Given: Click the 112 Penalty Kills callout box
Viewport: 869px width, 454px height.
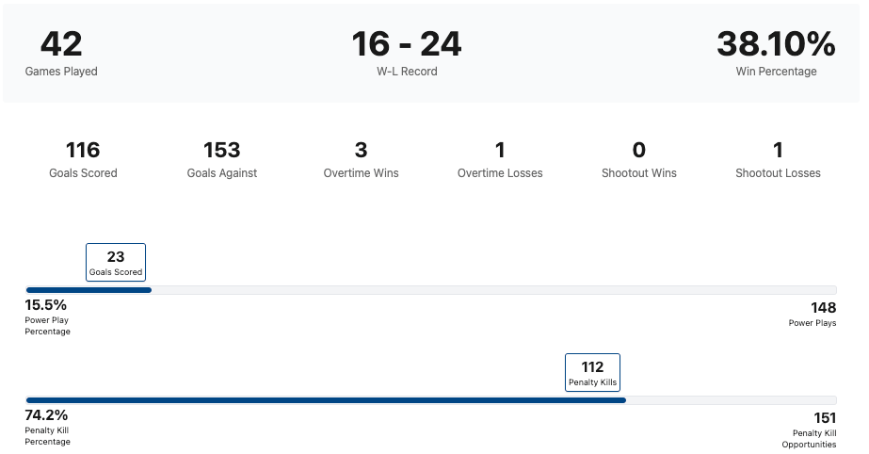Looking at the screenshot, I should pyautogui.click(x=592, y=372).
